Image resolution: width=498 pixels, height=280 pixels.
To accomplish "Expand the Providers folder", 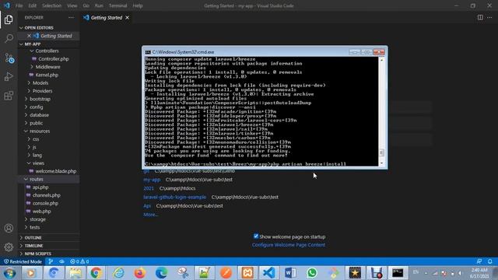I will click(x=42, y=91).
